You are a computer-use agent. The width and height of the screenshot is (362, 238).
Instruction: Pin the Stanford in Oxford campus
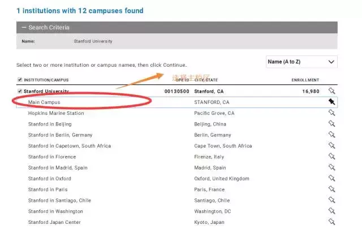click(x=332, y=178)
